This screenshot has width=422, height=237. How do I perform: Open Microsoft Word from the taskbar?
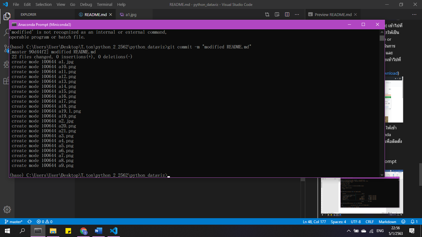click(x=99, y=231)
